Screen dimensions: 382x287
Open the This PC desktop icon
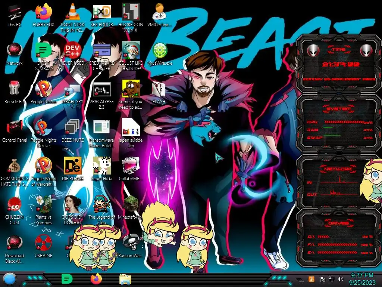click(x=15, y=12)
